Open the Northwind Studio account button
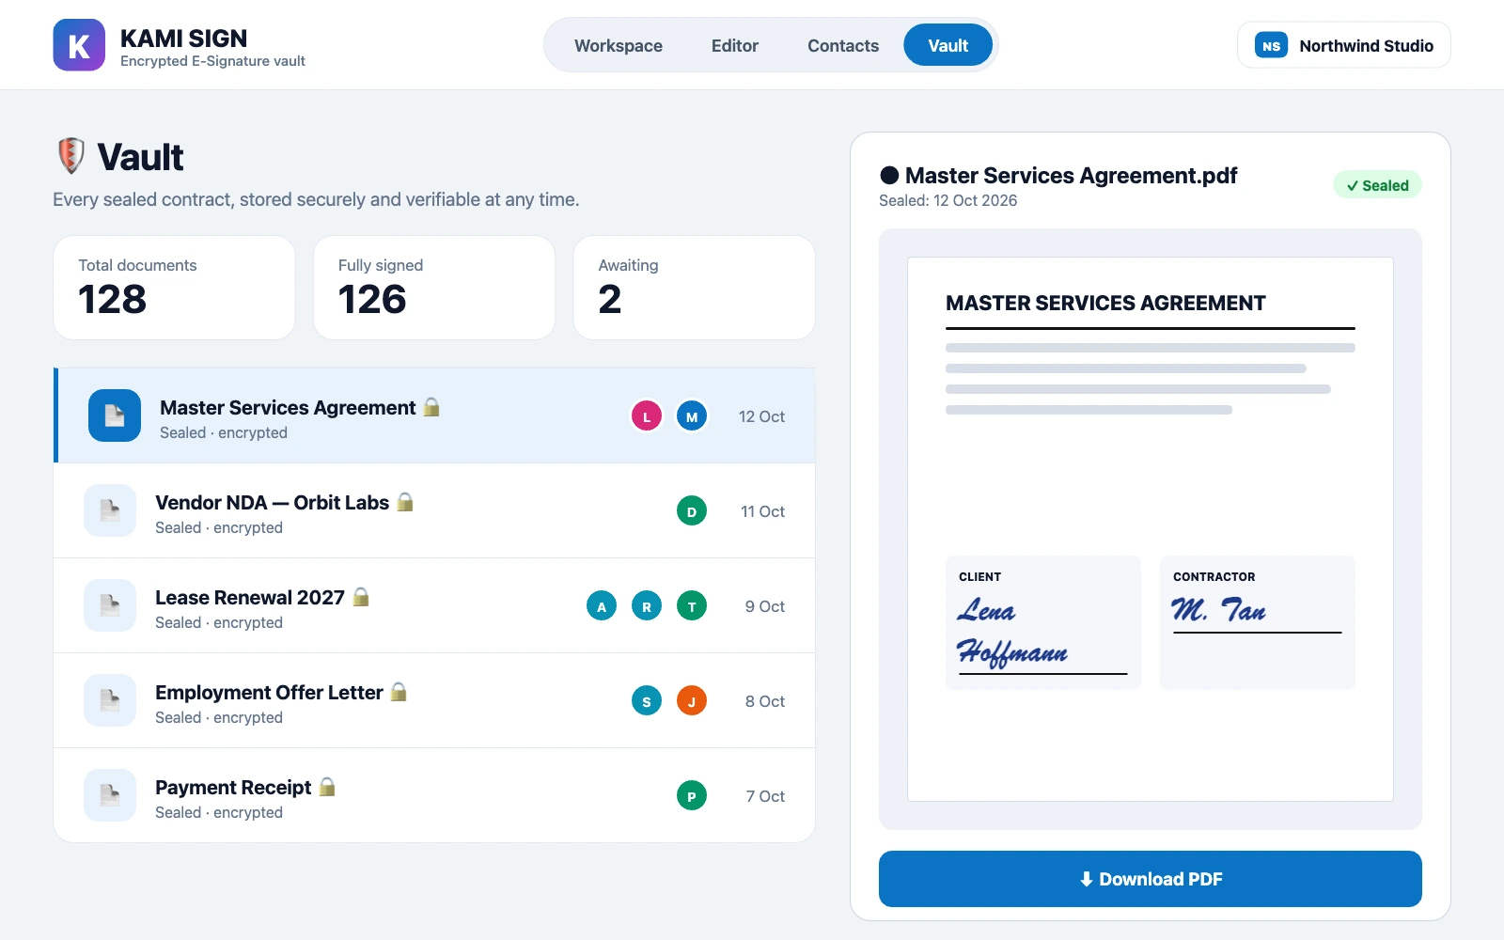 (x=1344, y=45)
